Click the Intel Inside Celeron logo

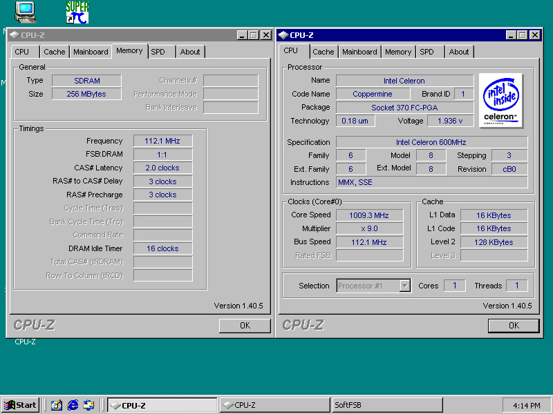(500, 100)
